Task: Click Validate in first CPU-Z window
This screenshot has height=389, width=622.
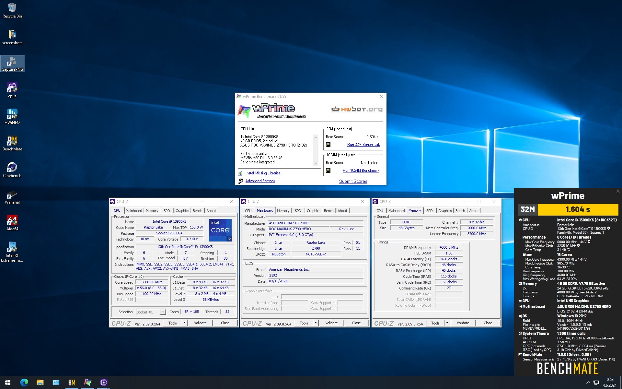Action: (200, 323)
